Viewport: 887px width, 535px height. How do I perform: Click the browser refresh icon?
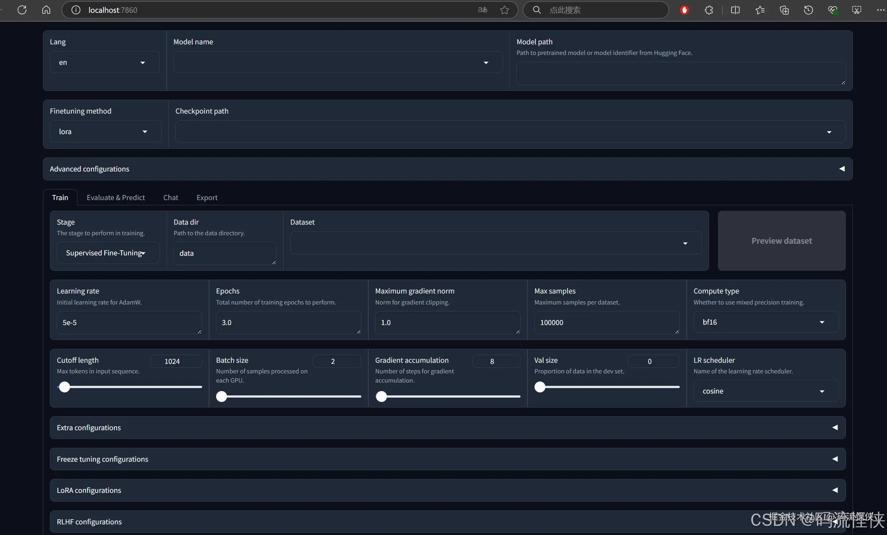pos(22,10)
